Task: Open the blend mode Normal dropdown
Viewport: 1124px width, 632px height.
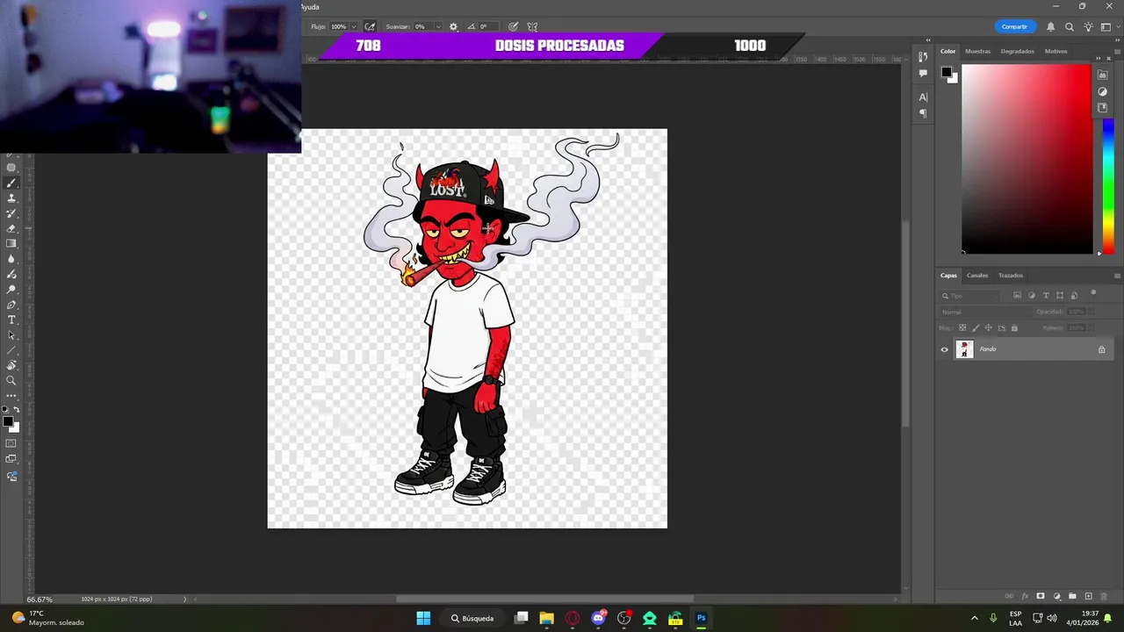Action: point(983,312)
